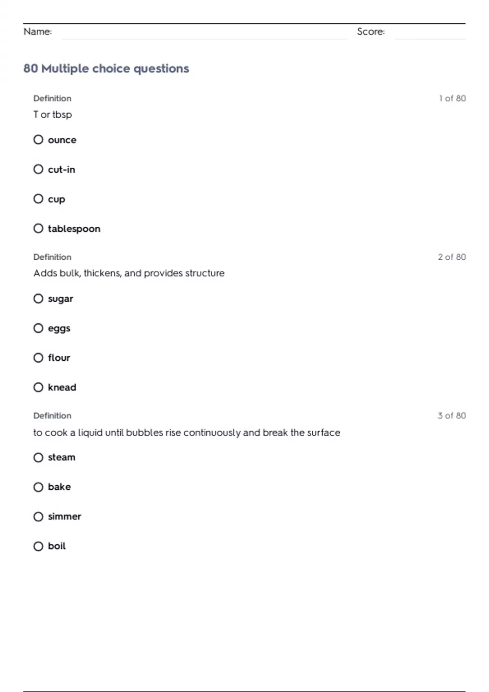489x692 pixels.
Task: Click the '3 of 80' question counter
Action: [452, 416]
